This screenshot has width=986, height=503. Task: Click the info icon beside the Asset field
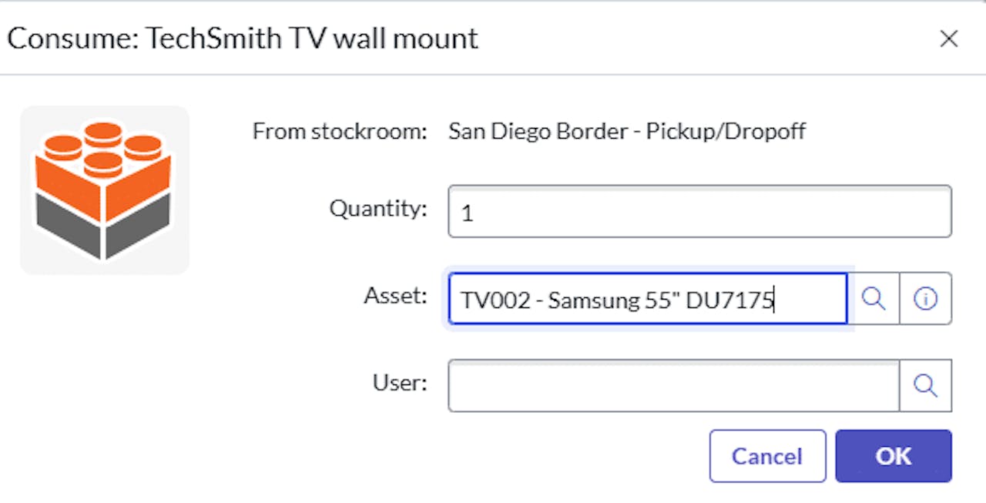tap(926, 299)
